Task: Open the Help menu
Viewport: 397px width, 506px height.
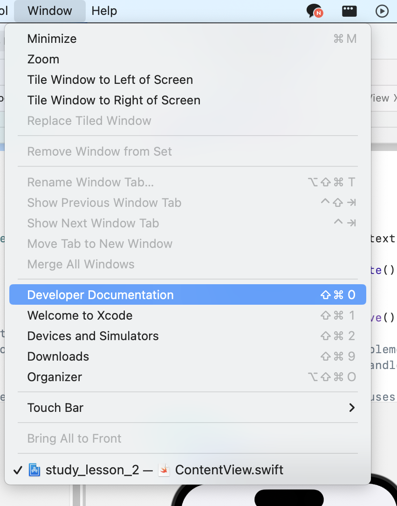Action: [104, 11]
